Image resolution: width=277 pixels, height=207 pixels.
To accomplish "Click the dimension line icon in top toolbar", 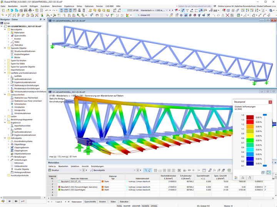I will [215, 10].
